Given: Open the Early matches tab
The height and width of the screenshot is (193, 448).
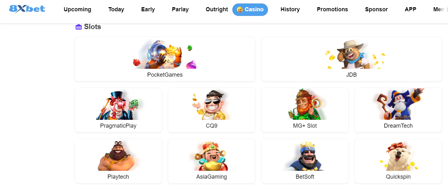Looking at the screenshot, I should [x=148, y=9].
